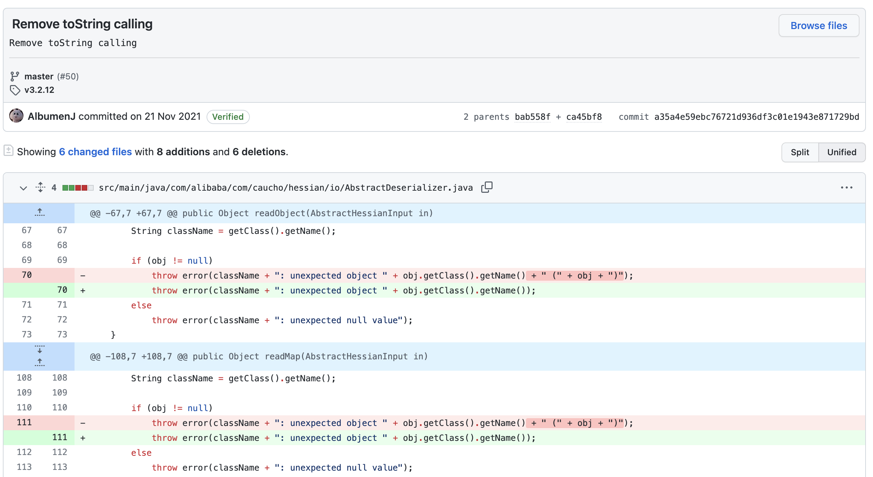Click the git branch icon beside master
The height and width of the screenshot is (477, 873).
[x=15, y=76]
